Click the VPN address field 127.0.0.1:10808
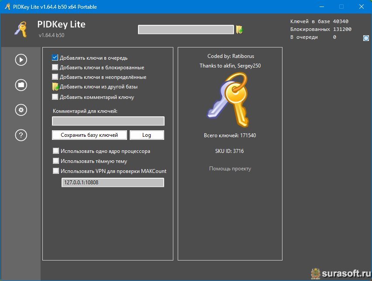 point(113,183)
